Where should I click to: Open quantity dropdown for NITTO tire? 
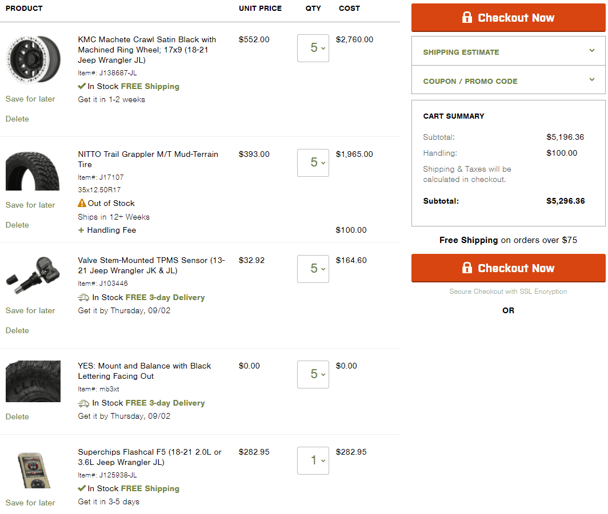coord(313,163)
